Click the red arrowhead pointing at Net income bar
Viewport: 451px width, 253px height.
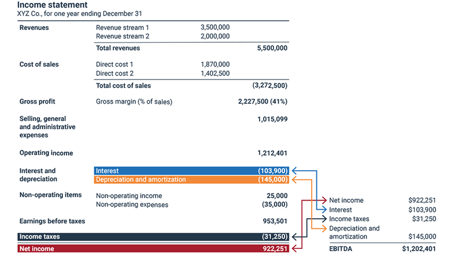(x=294, y=248)
